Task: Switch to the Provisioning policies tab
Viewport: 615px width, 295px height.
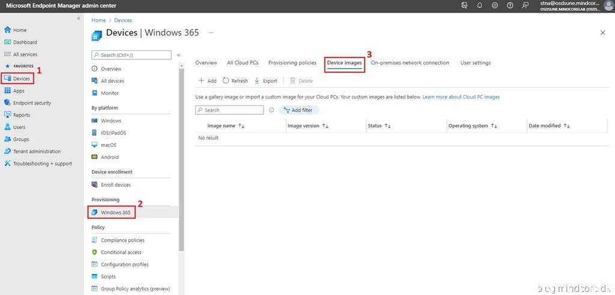Action: click(x=292, y=63)
